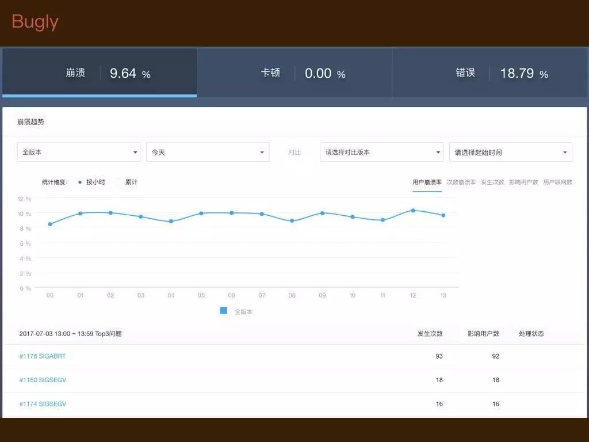Show the 用户崩溃率 metric tab
This screenshot has height=442, width=589.
(427, 182)
